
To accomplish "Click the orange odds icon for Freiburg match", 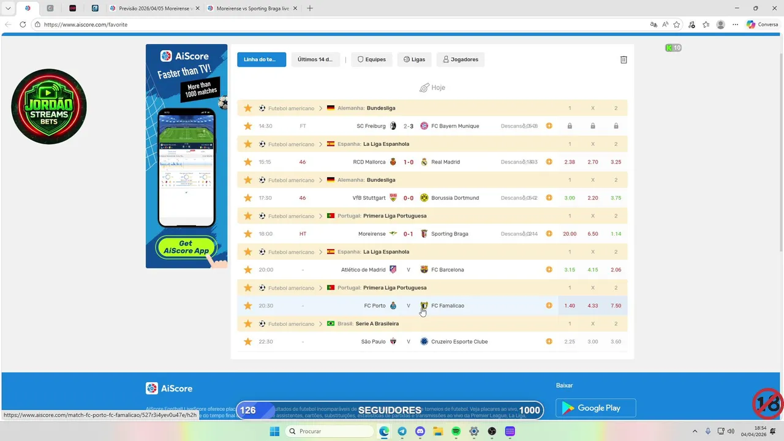I will click(549, 126).
